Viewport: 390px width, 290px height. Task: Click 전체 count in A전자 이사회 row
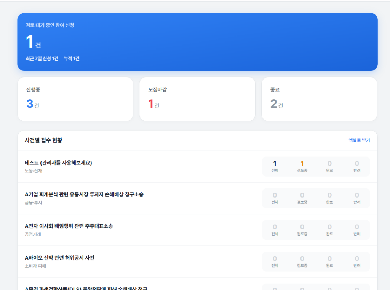coord(275,229)
